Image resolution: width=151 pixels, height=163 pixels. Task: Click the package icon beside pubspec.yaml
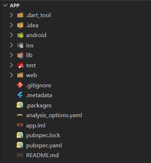tap(20, 145)
